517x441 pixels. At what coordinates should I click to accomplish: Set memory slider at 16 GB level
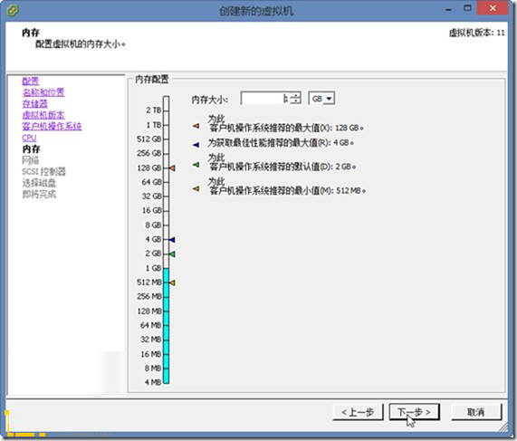tap(167, 211)
